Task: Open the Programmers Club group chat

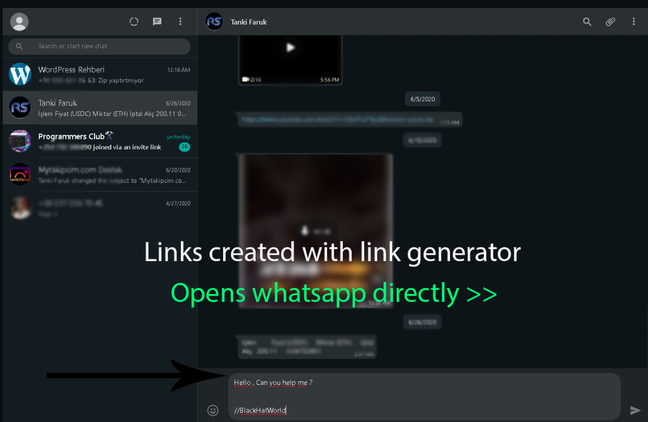Action: (99, 142)
